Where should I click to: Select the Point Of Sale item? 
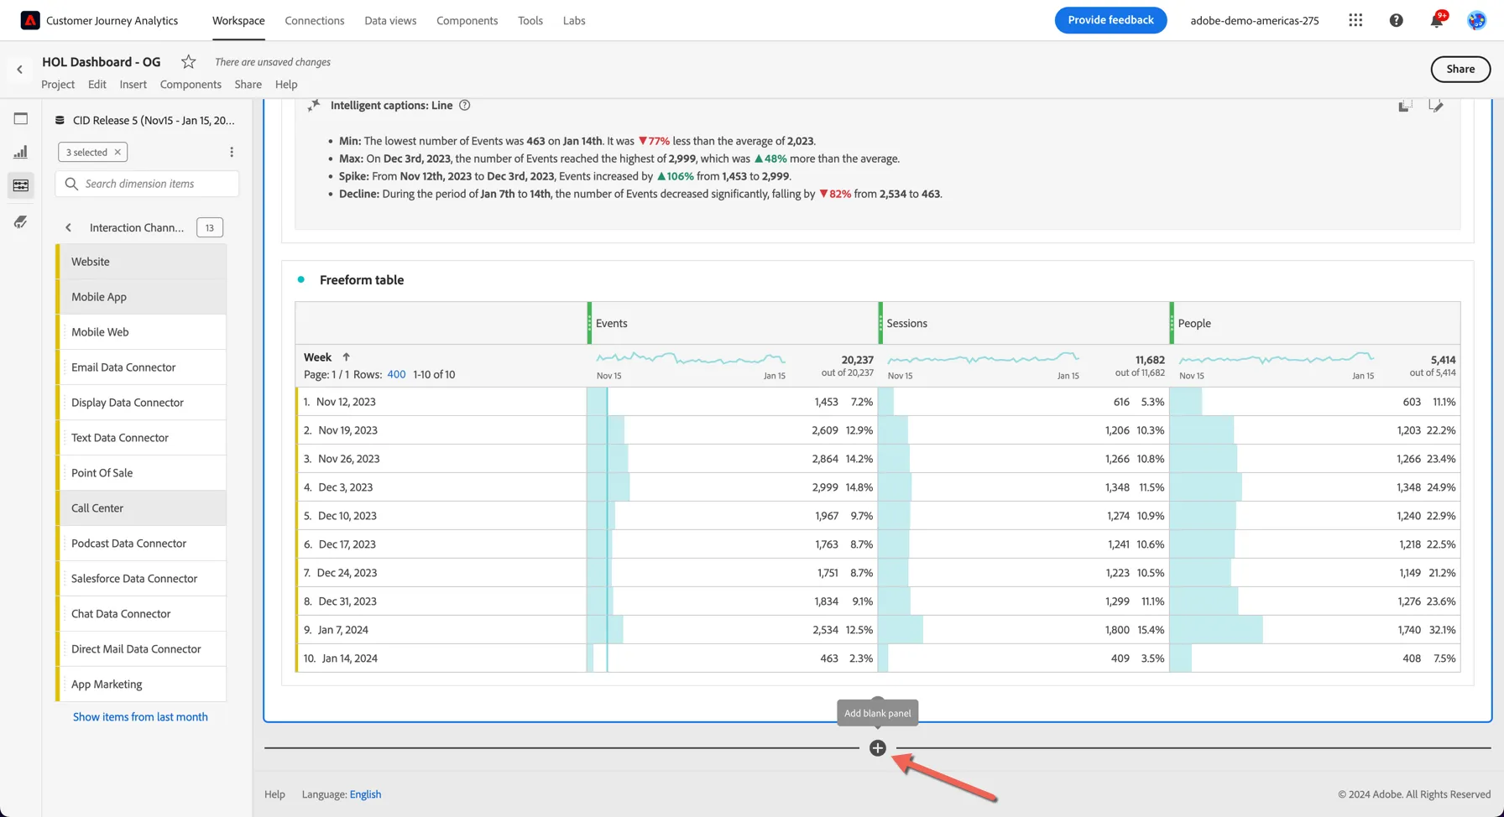click(x=141, y=473)
